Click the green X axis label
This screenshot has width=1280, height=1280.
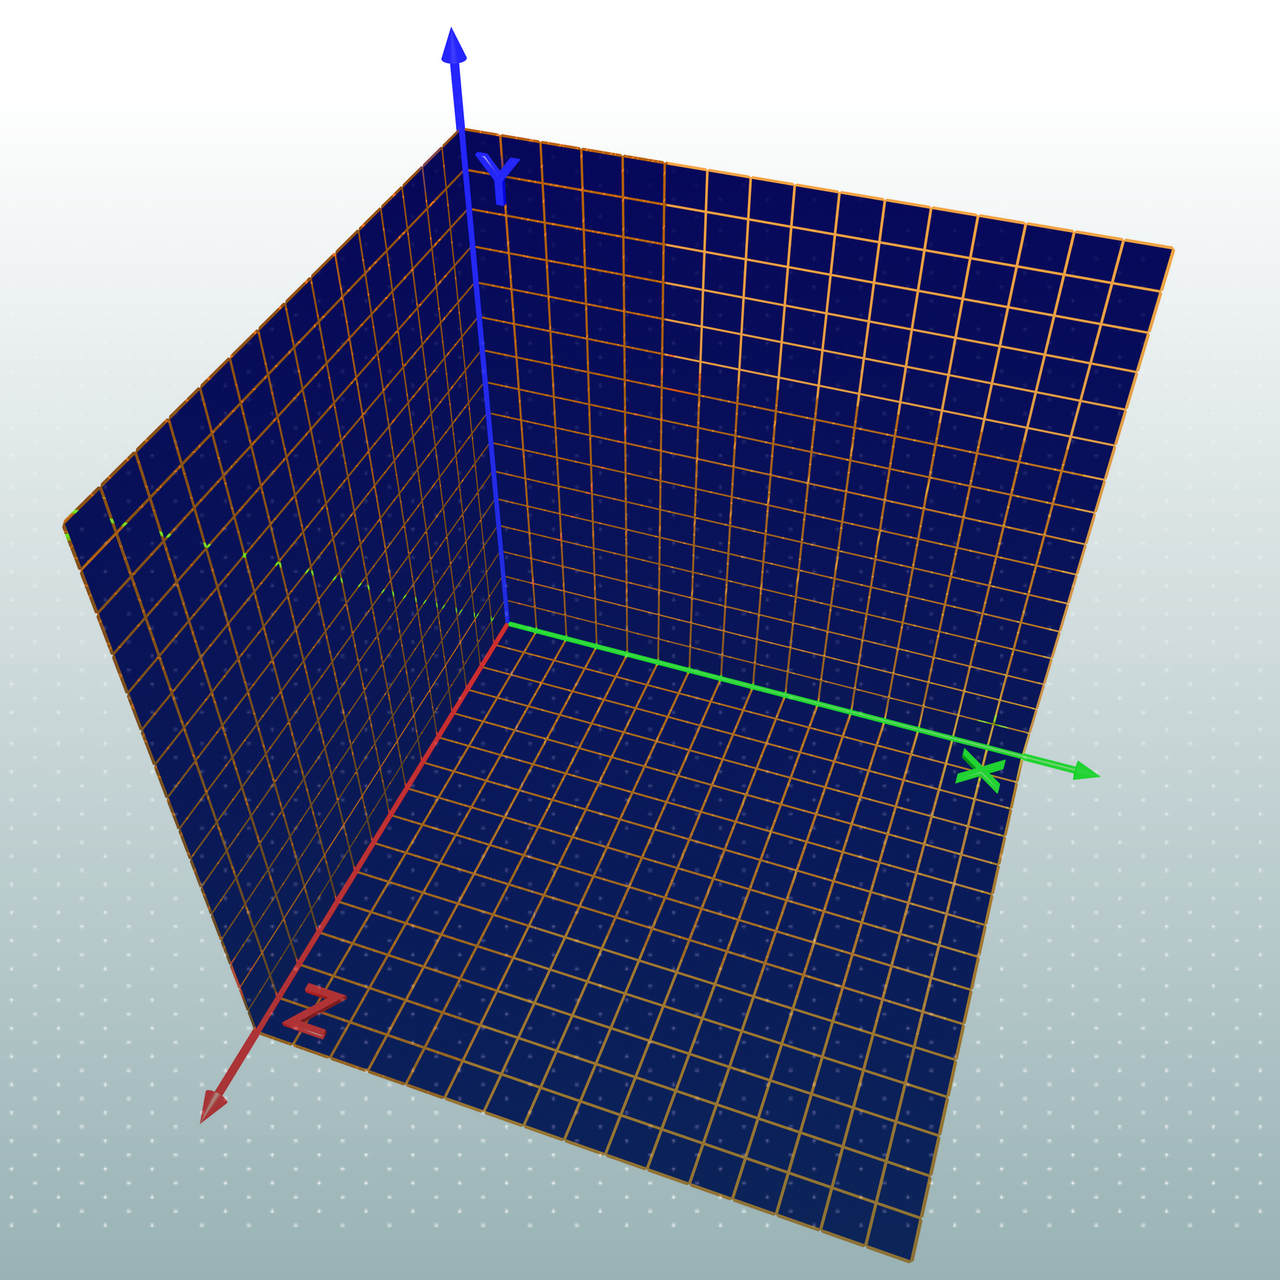pos(980,774)
